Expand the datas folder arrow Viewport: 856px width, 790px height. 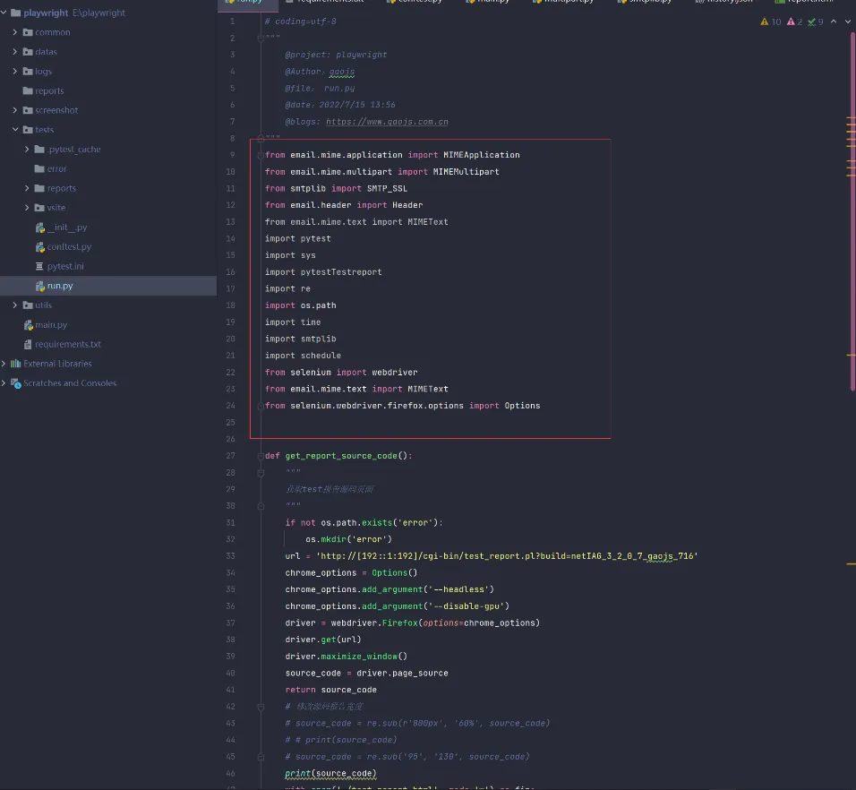pyautogui.click(x=14, y=51)
